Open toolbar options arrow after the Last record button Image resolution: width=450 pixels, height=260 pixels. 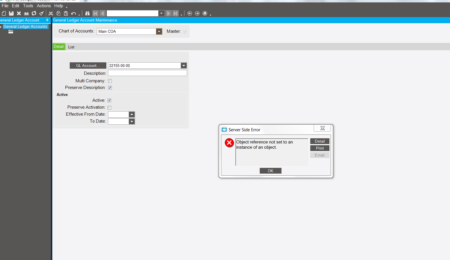point(181,15)
